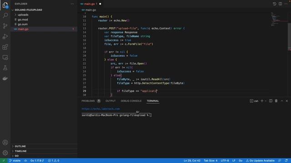Screen dimensions: 291x163
Task: Change Tab Size: 4 indentation setting
Action: pos(211,161)
